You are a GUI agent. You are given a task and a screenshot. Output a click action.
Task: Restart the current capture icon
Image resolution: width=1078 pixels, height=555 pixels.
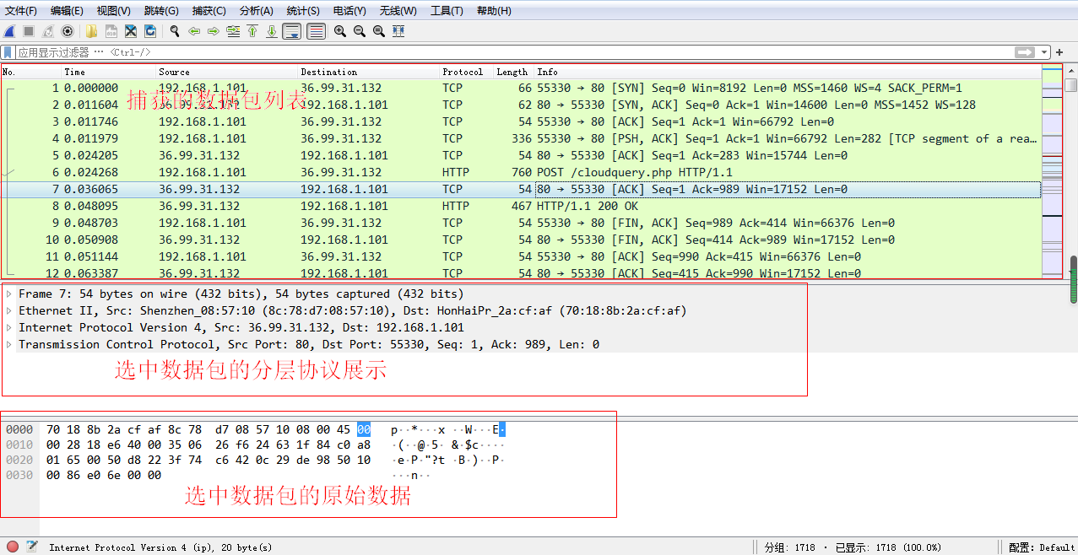(48, 31)
